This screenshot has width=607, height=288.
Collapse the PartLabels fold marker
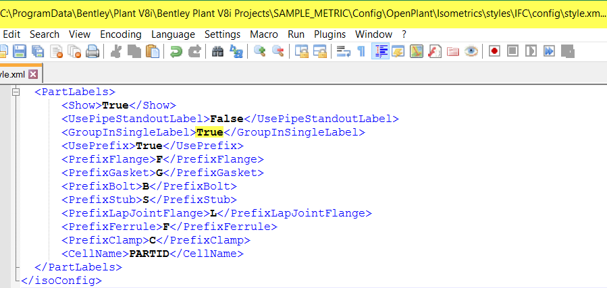[16, 92]
